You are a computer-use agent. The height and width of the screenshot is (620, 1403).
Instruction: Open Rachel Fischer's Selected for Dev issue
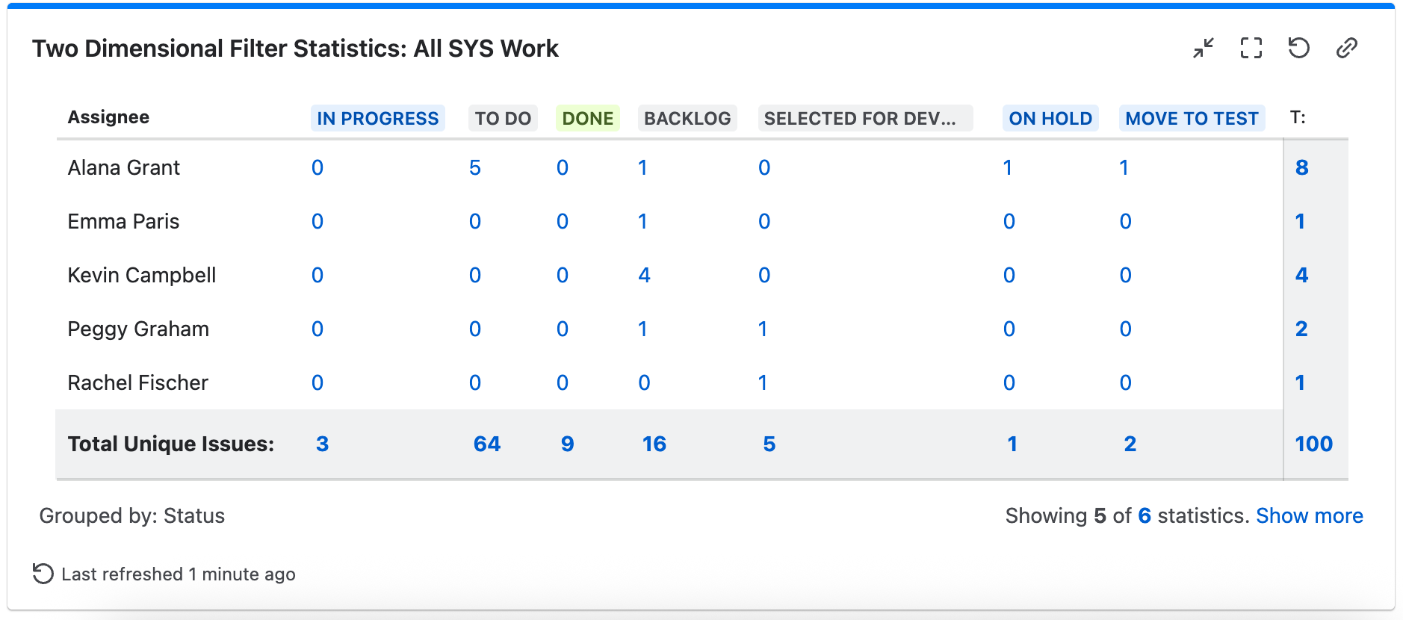763,383
